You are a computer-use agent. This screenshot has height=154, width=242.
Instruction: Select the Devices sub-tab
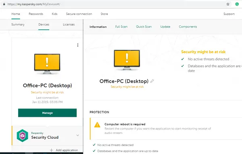(x=44, y=25)
